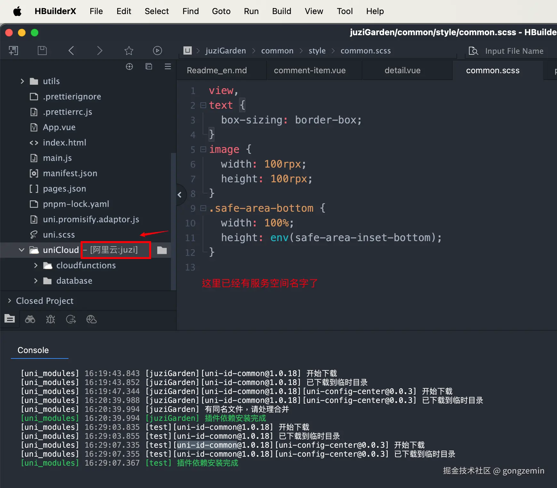The width and height of the screenshot is (557, 488).
Task: Select the Console tab
Action: point(33,350)
